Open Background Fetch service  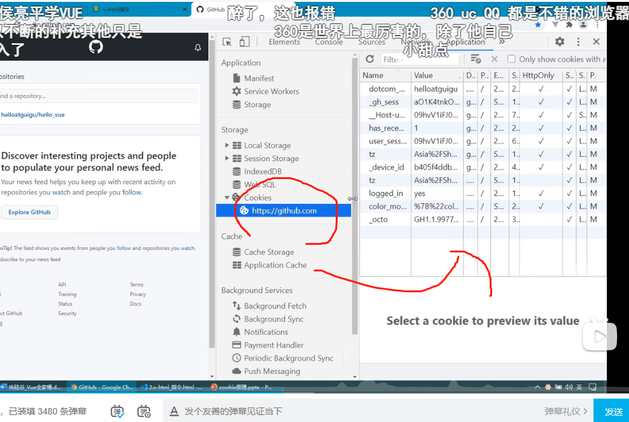tap(269, 306)
